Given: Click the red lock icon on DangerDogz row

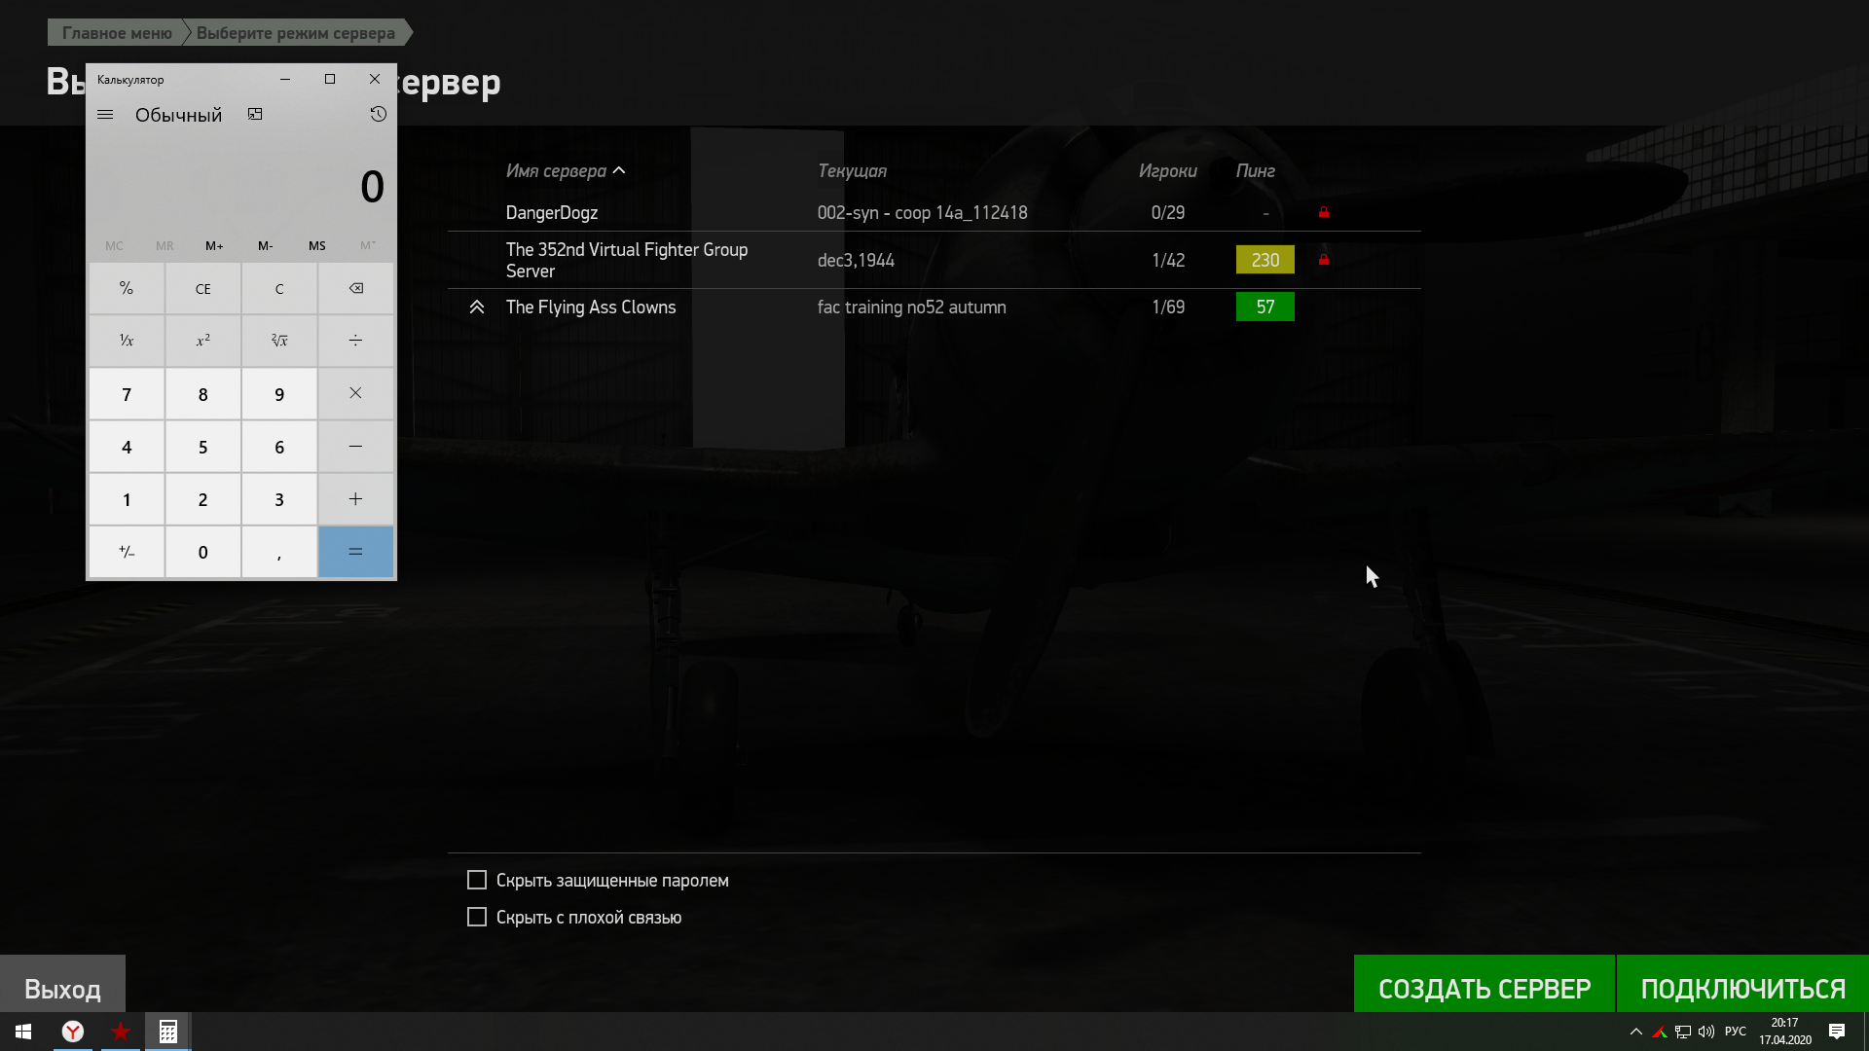Looking at the screenshot, I should tap(1324, 212).
